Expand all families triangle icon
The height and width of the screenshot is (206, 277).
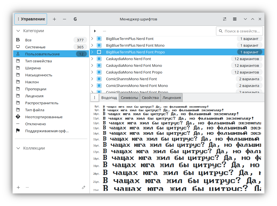click(95, 31)
